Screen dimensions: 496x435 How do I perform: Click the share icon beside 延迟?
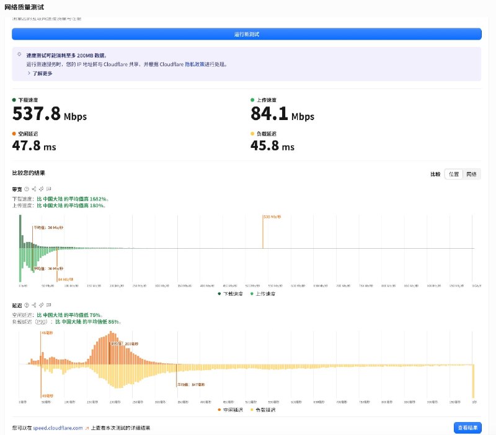point(34,305)
